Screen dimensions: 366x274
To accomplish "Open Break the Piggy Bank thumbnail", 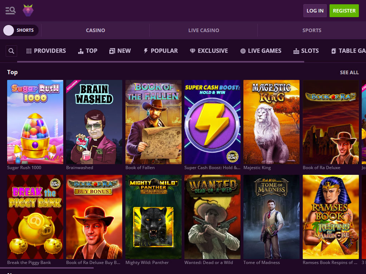I will tap(35, 217).
